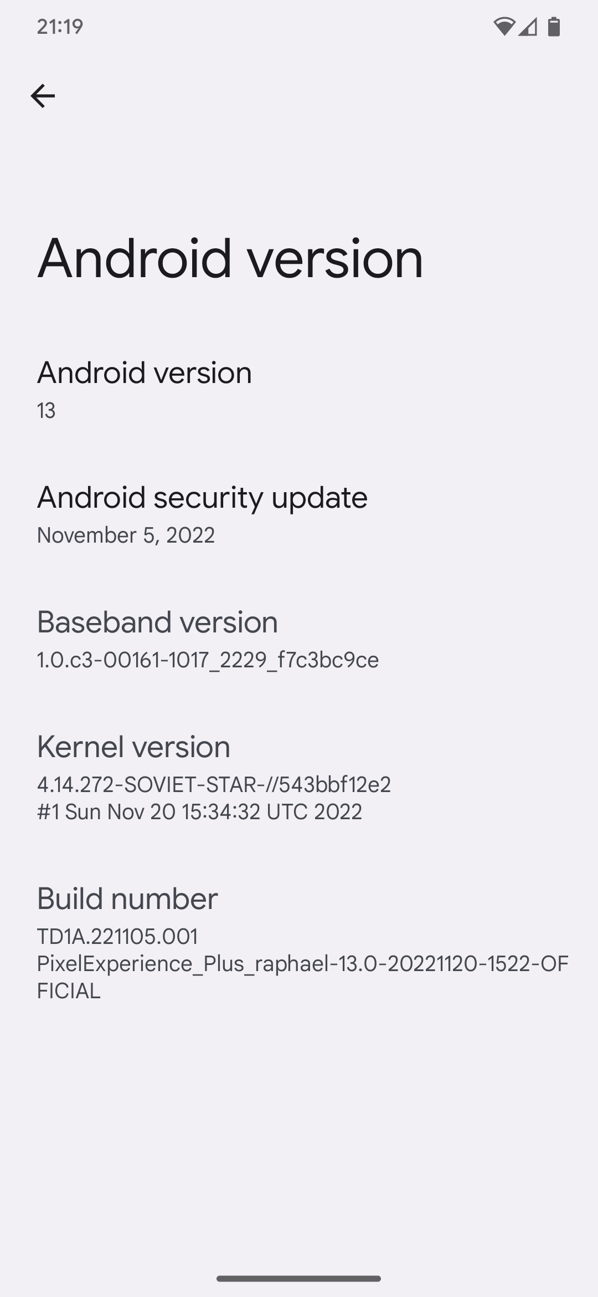Tap the Build number heading
The image size is (598, 1297).
(127, 898)
